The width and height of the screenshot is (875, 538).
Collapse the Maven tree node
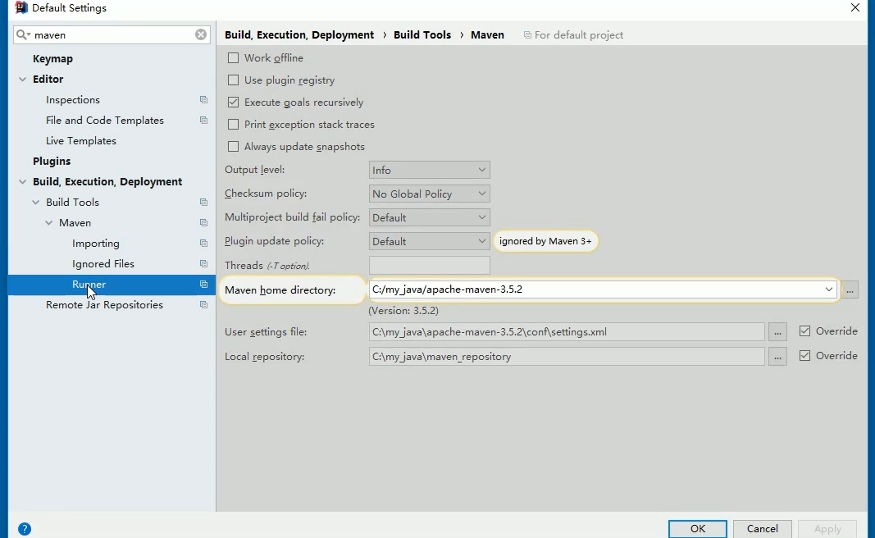tap(49, 223)
